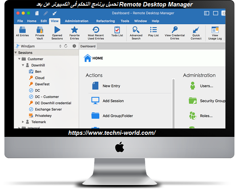Click the green Roles icon
Image resolution: width=242 pixels, height=192 pixels.
[193, 116]
